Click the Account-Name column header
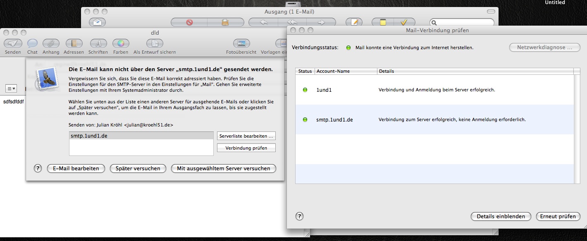587x241 pixels. coord(346,71)
